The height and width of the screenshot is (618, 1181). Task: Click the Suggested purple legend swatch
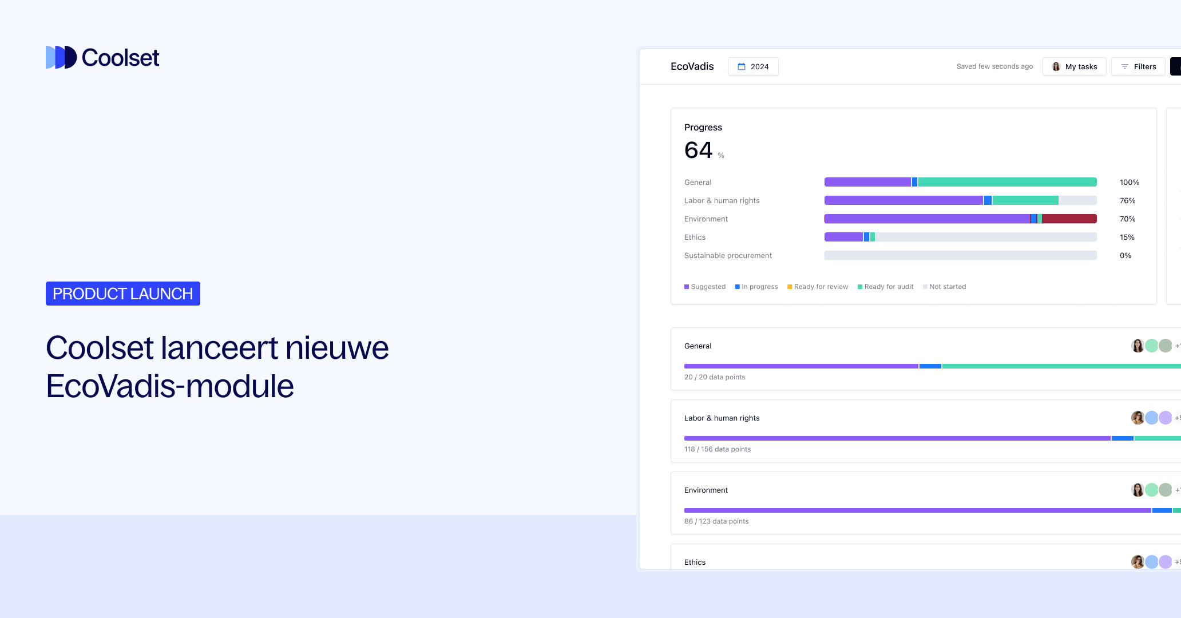[x=687, y=287]
